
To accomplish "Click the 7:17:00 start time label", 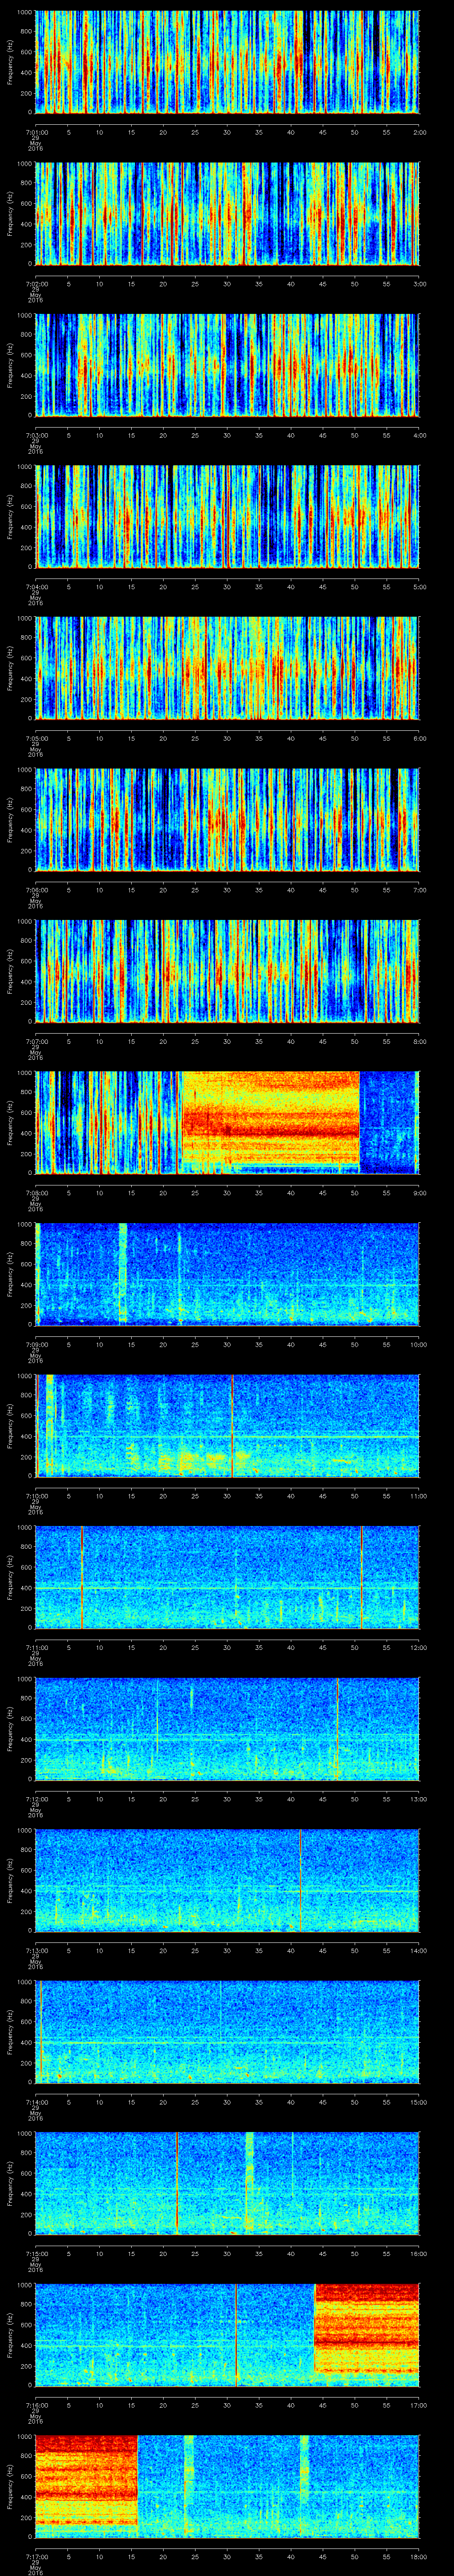I will [36, 2556].
